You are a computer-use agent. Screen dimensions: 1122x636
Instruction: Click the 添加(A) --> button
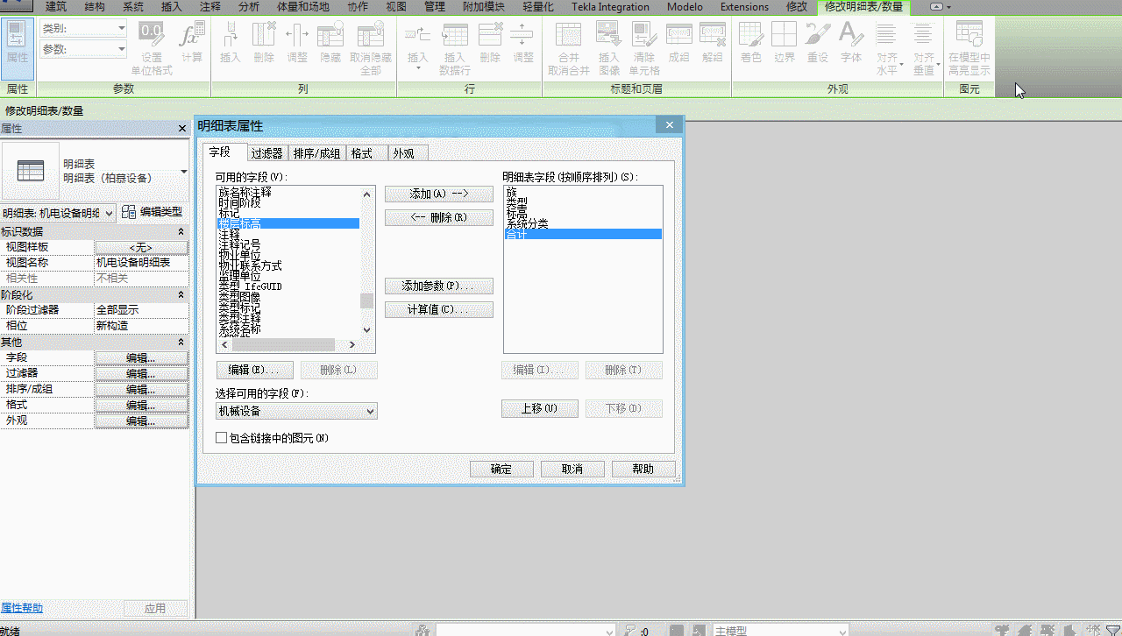[x=439, y=194]
